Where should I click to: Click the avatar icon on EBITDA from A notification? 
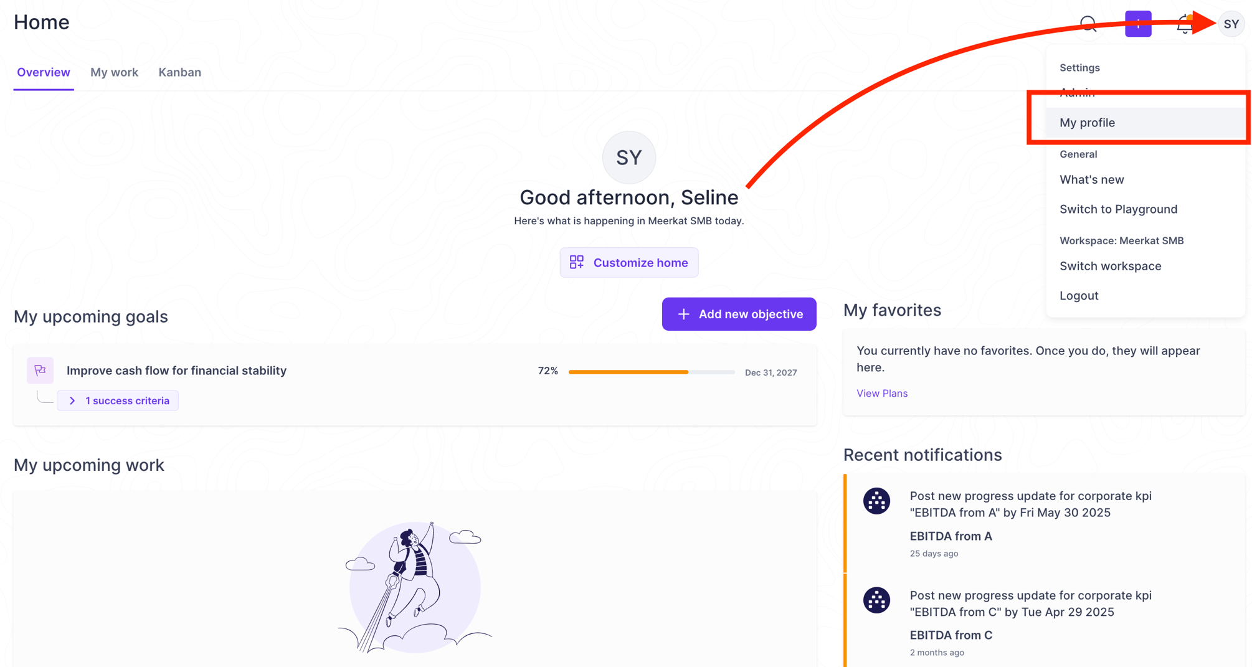pos(876,500)
